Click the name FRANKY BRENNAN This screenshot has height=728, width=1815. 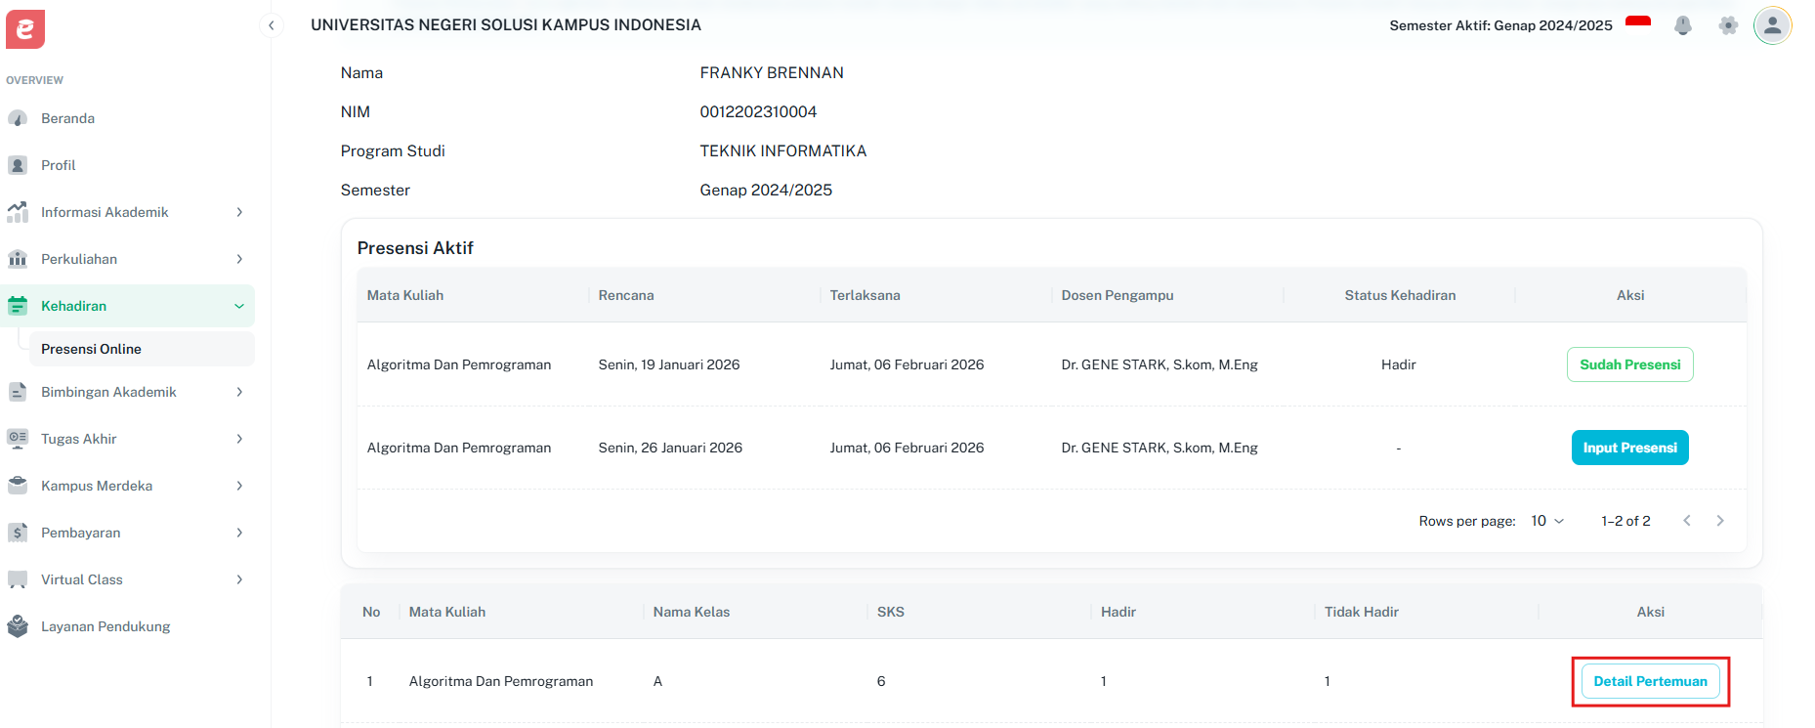coord(772,72)
